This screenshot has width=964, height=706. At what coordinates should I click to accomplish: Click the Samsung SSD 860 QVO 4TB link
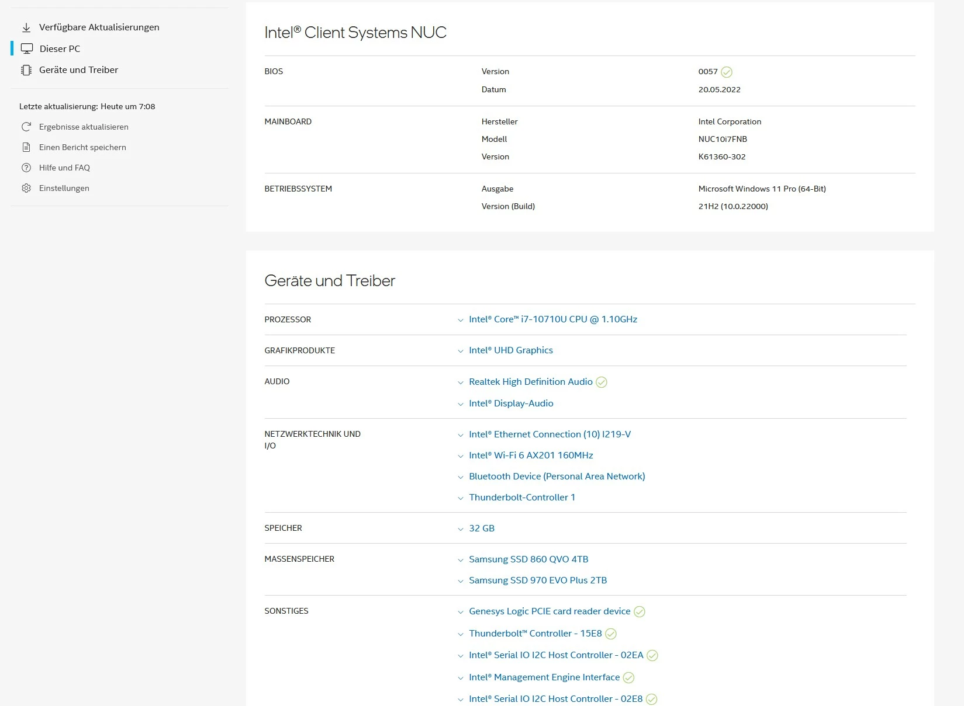click(528, 559)
